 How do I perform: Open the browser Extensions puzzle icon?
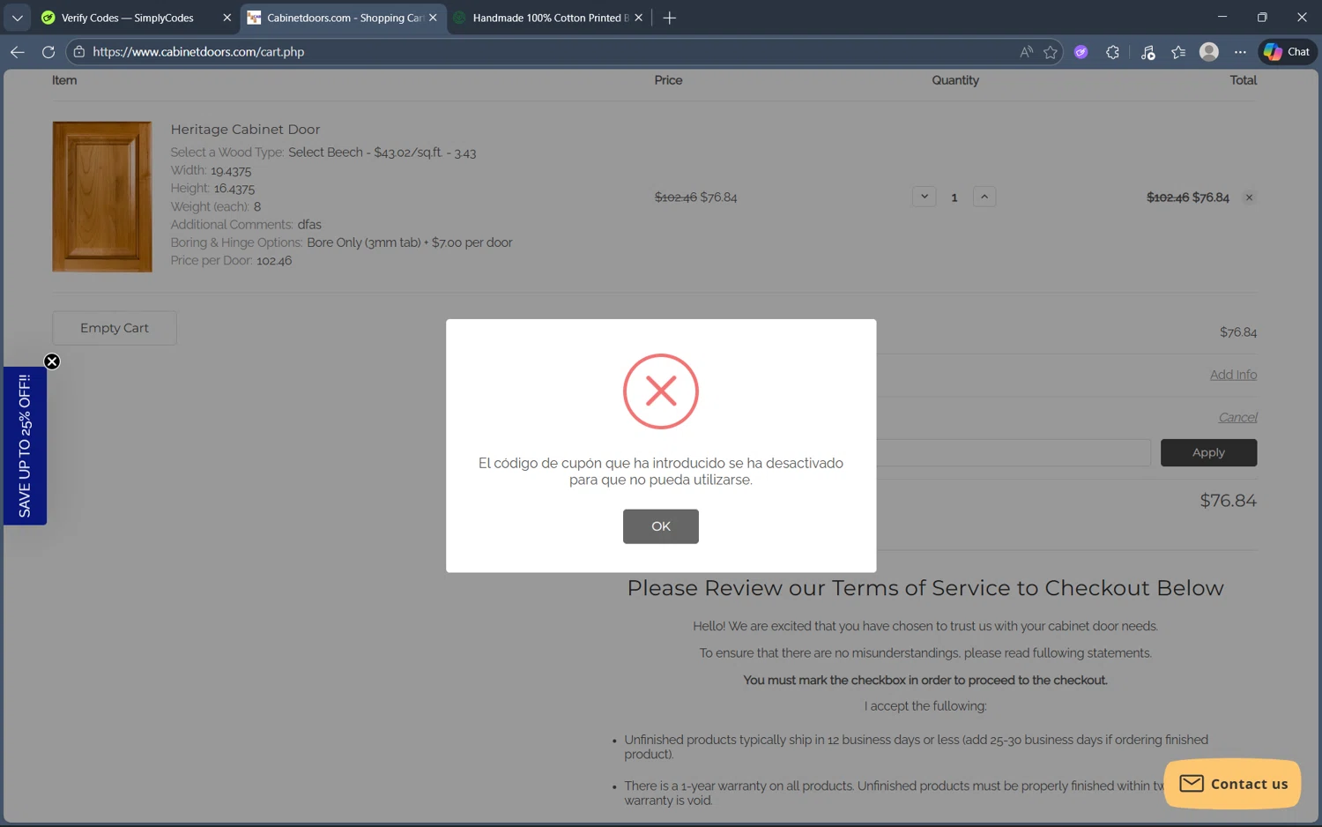[1112, 52]
